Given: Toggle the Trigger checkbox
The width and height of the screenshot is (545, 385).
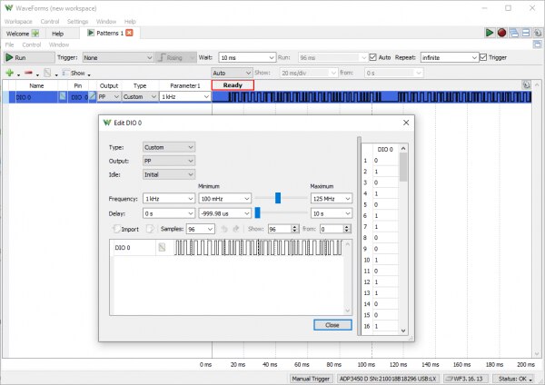Looking at the screenshot, I should [x=482, y=57].
